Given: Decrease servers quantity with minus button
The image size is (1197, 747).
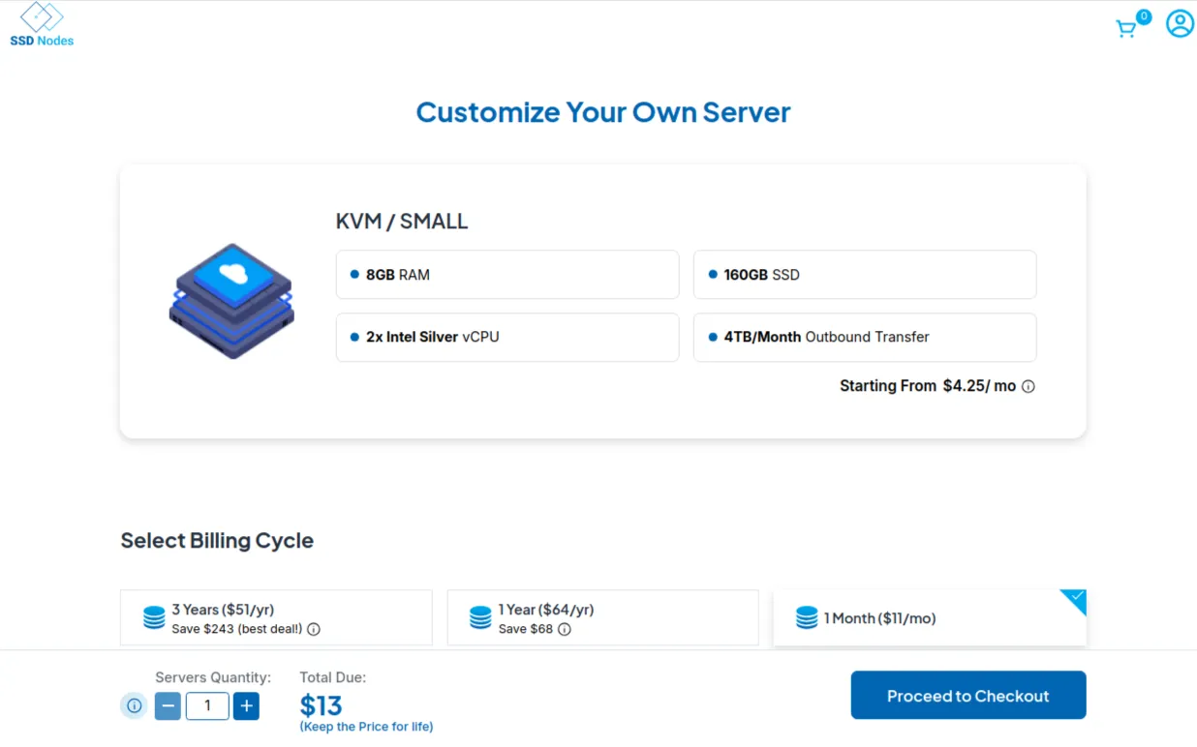Looking at the screenshot, I should 168,705.
